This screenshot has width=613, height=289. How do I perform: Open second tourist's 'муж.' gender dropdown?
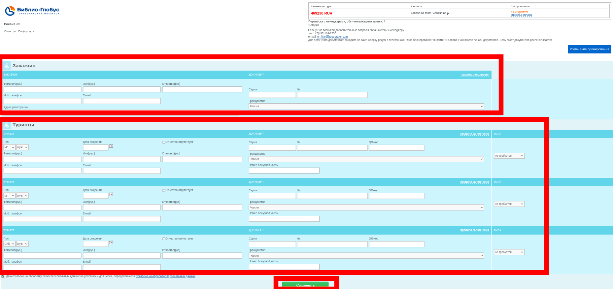coord(22,196)
